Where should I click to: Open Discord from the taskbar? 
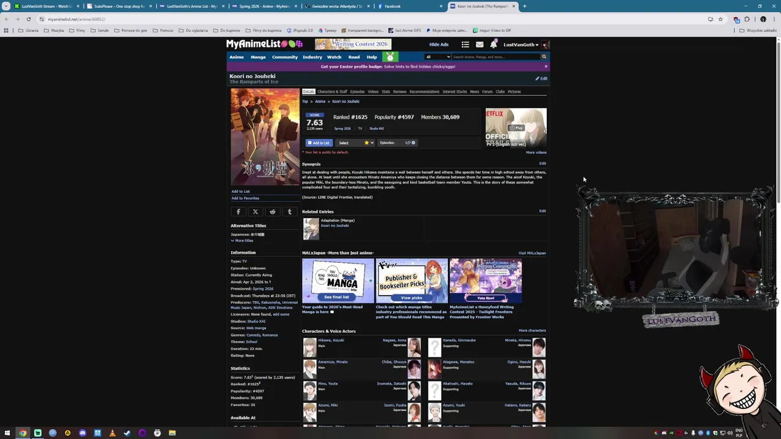pos(82,433)
